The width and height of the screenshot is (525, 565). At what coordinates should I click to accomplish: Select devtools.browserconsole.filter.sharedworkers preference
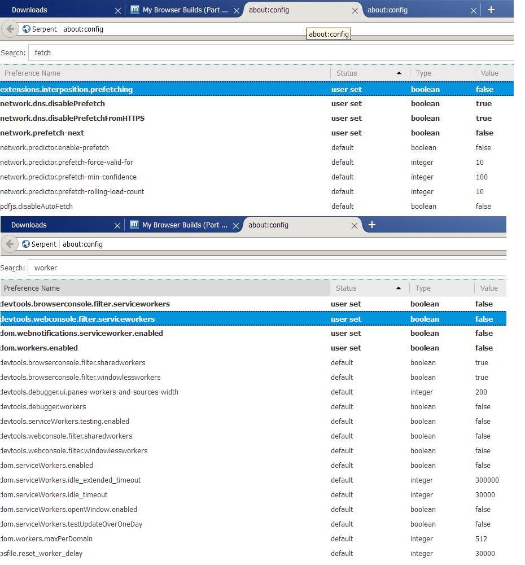click(253, 363)
